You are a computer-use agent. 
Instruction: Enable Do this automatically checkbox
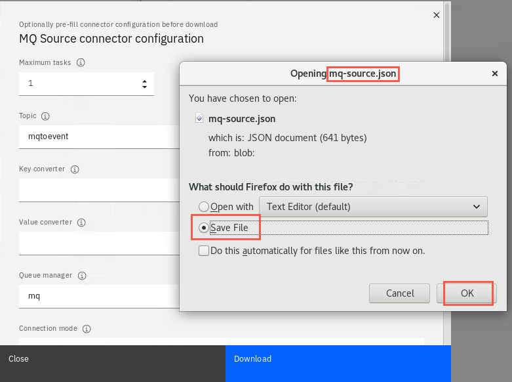(x=204, y=251)
